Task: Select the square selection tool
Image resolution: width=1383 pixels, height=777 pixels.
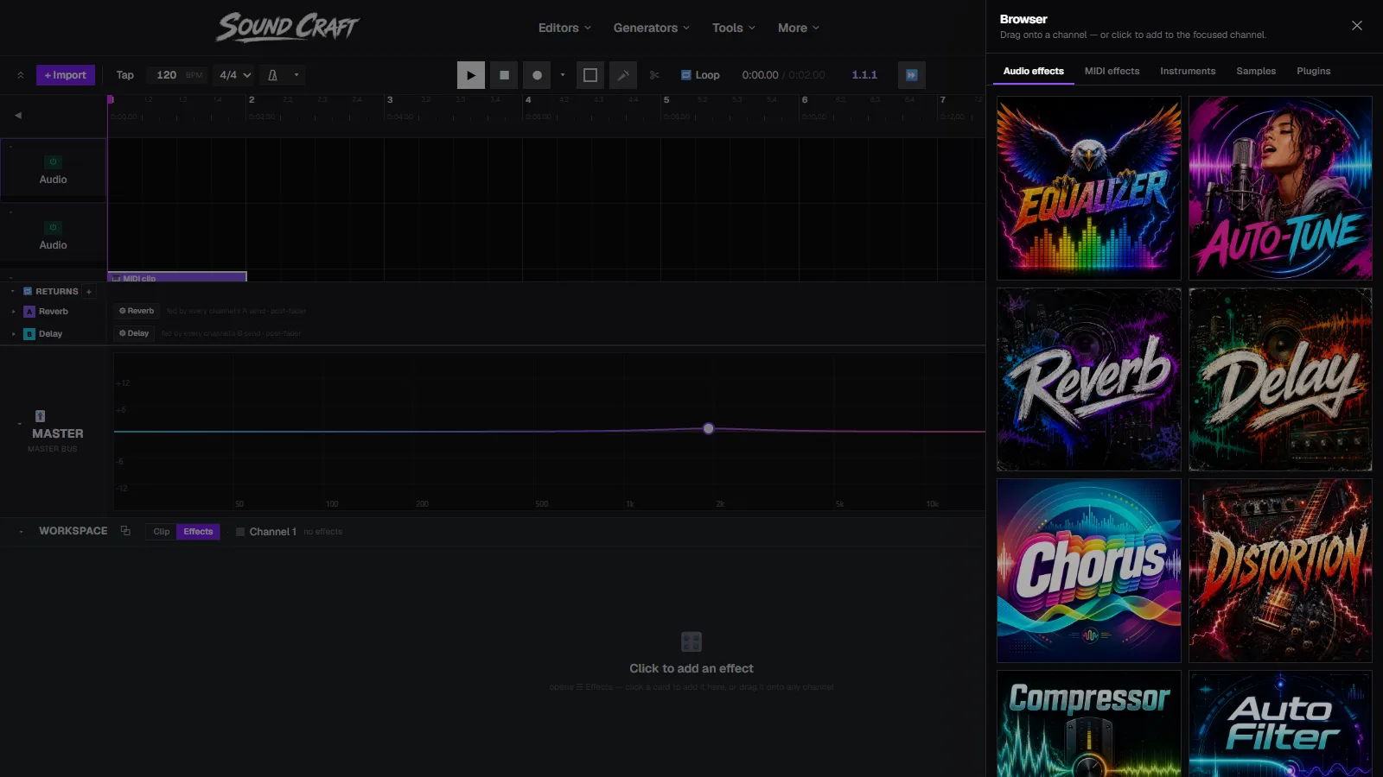Action: point(590,75)
